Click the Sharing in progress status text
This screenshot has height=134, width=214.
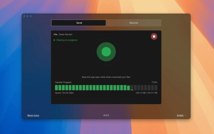pyautogui.click(x=67, y=40)
